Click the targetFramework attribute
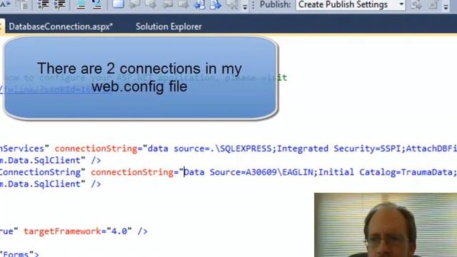Viewport: 457px width, 257px height. click(62, 231)
